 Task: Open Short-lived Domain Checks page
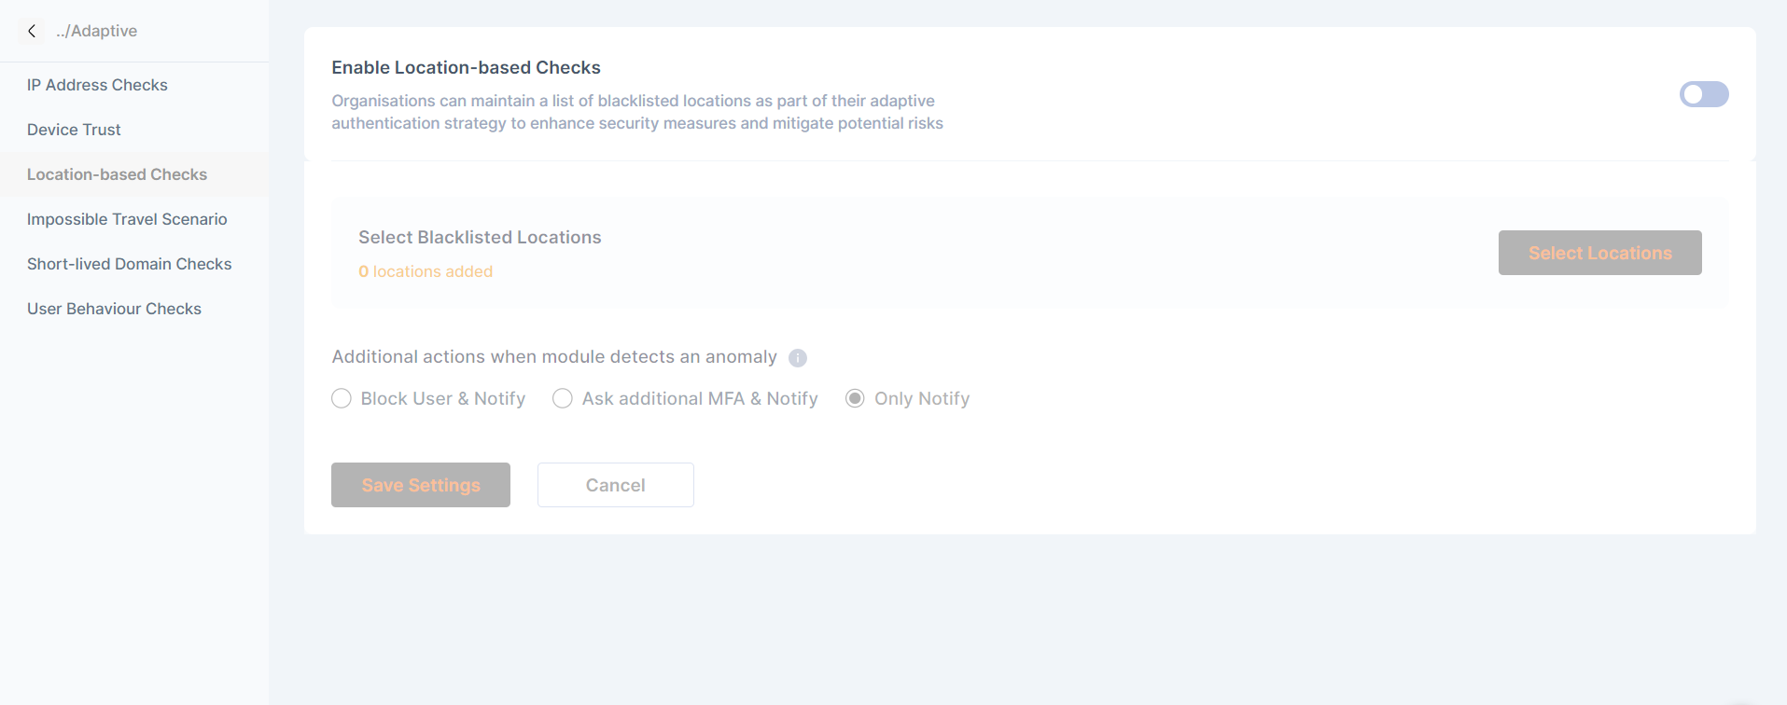tap(129, 264)
